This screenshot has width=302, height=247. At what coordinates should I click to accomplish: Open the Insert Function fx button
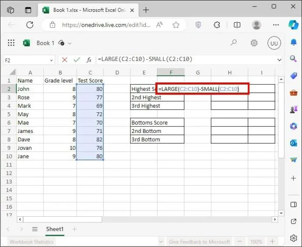[x=89, y=60]
